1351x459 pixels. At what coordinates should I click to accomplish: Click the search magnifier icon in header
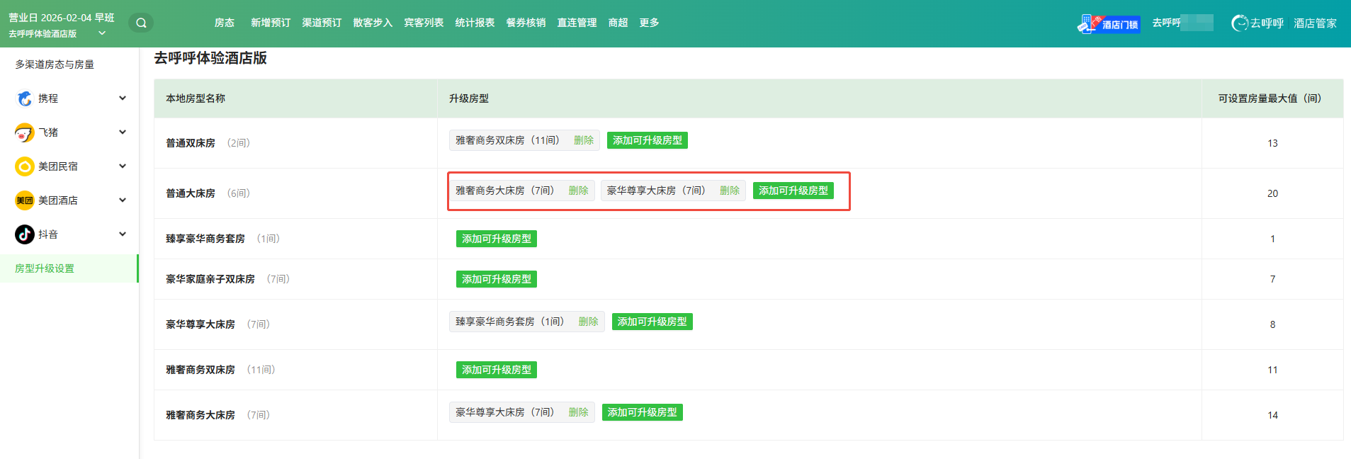coord(141,23)
